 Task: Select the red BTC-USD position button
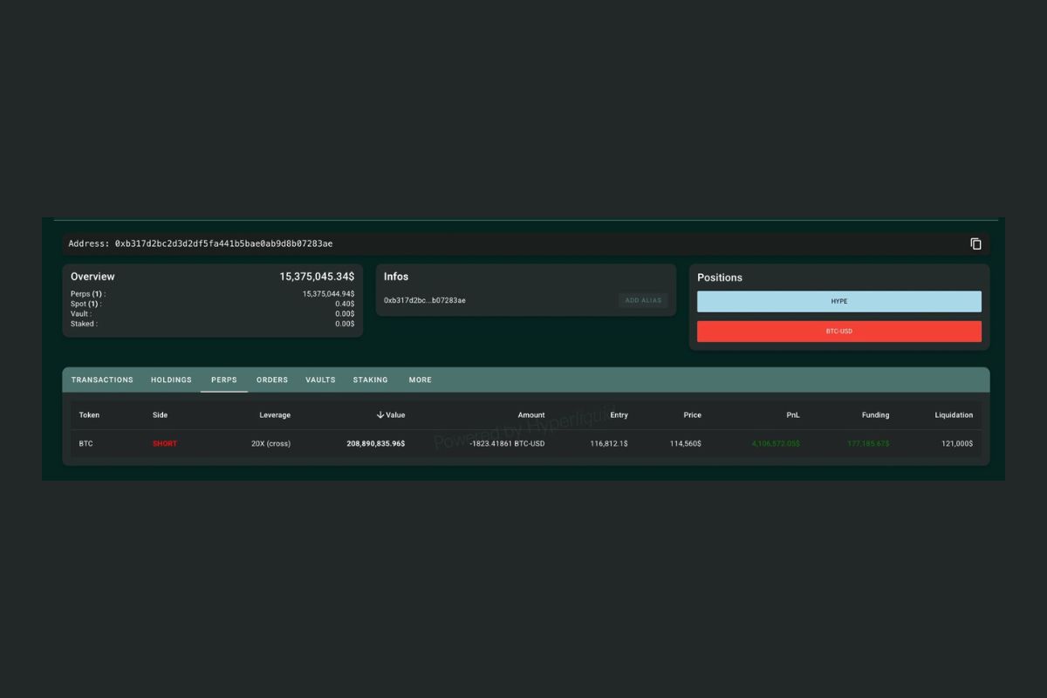coord(838,332)
